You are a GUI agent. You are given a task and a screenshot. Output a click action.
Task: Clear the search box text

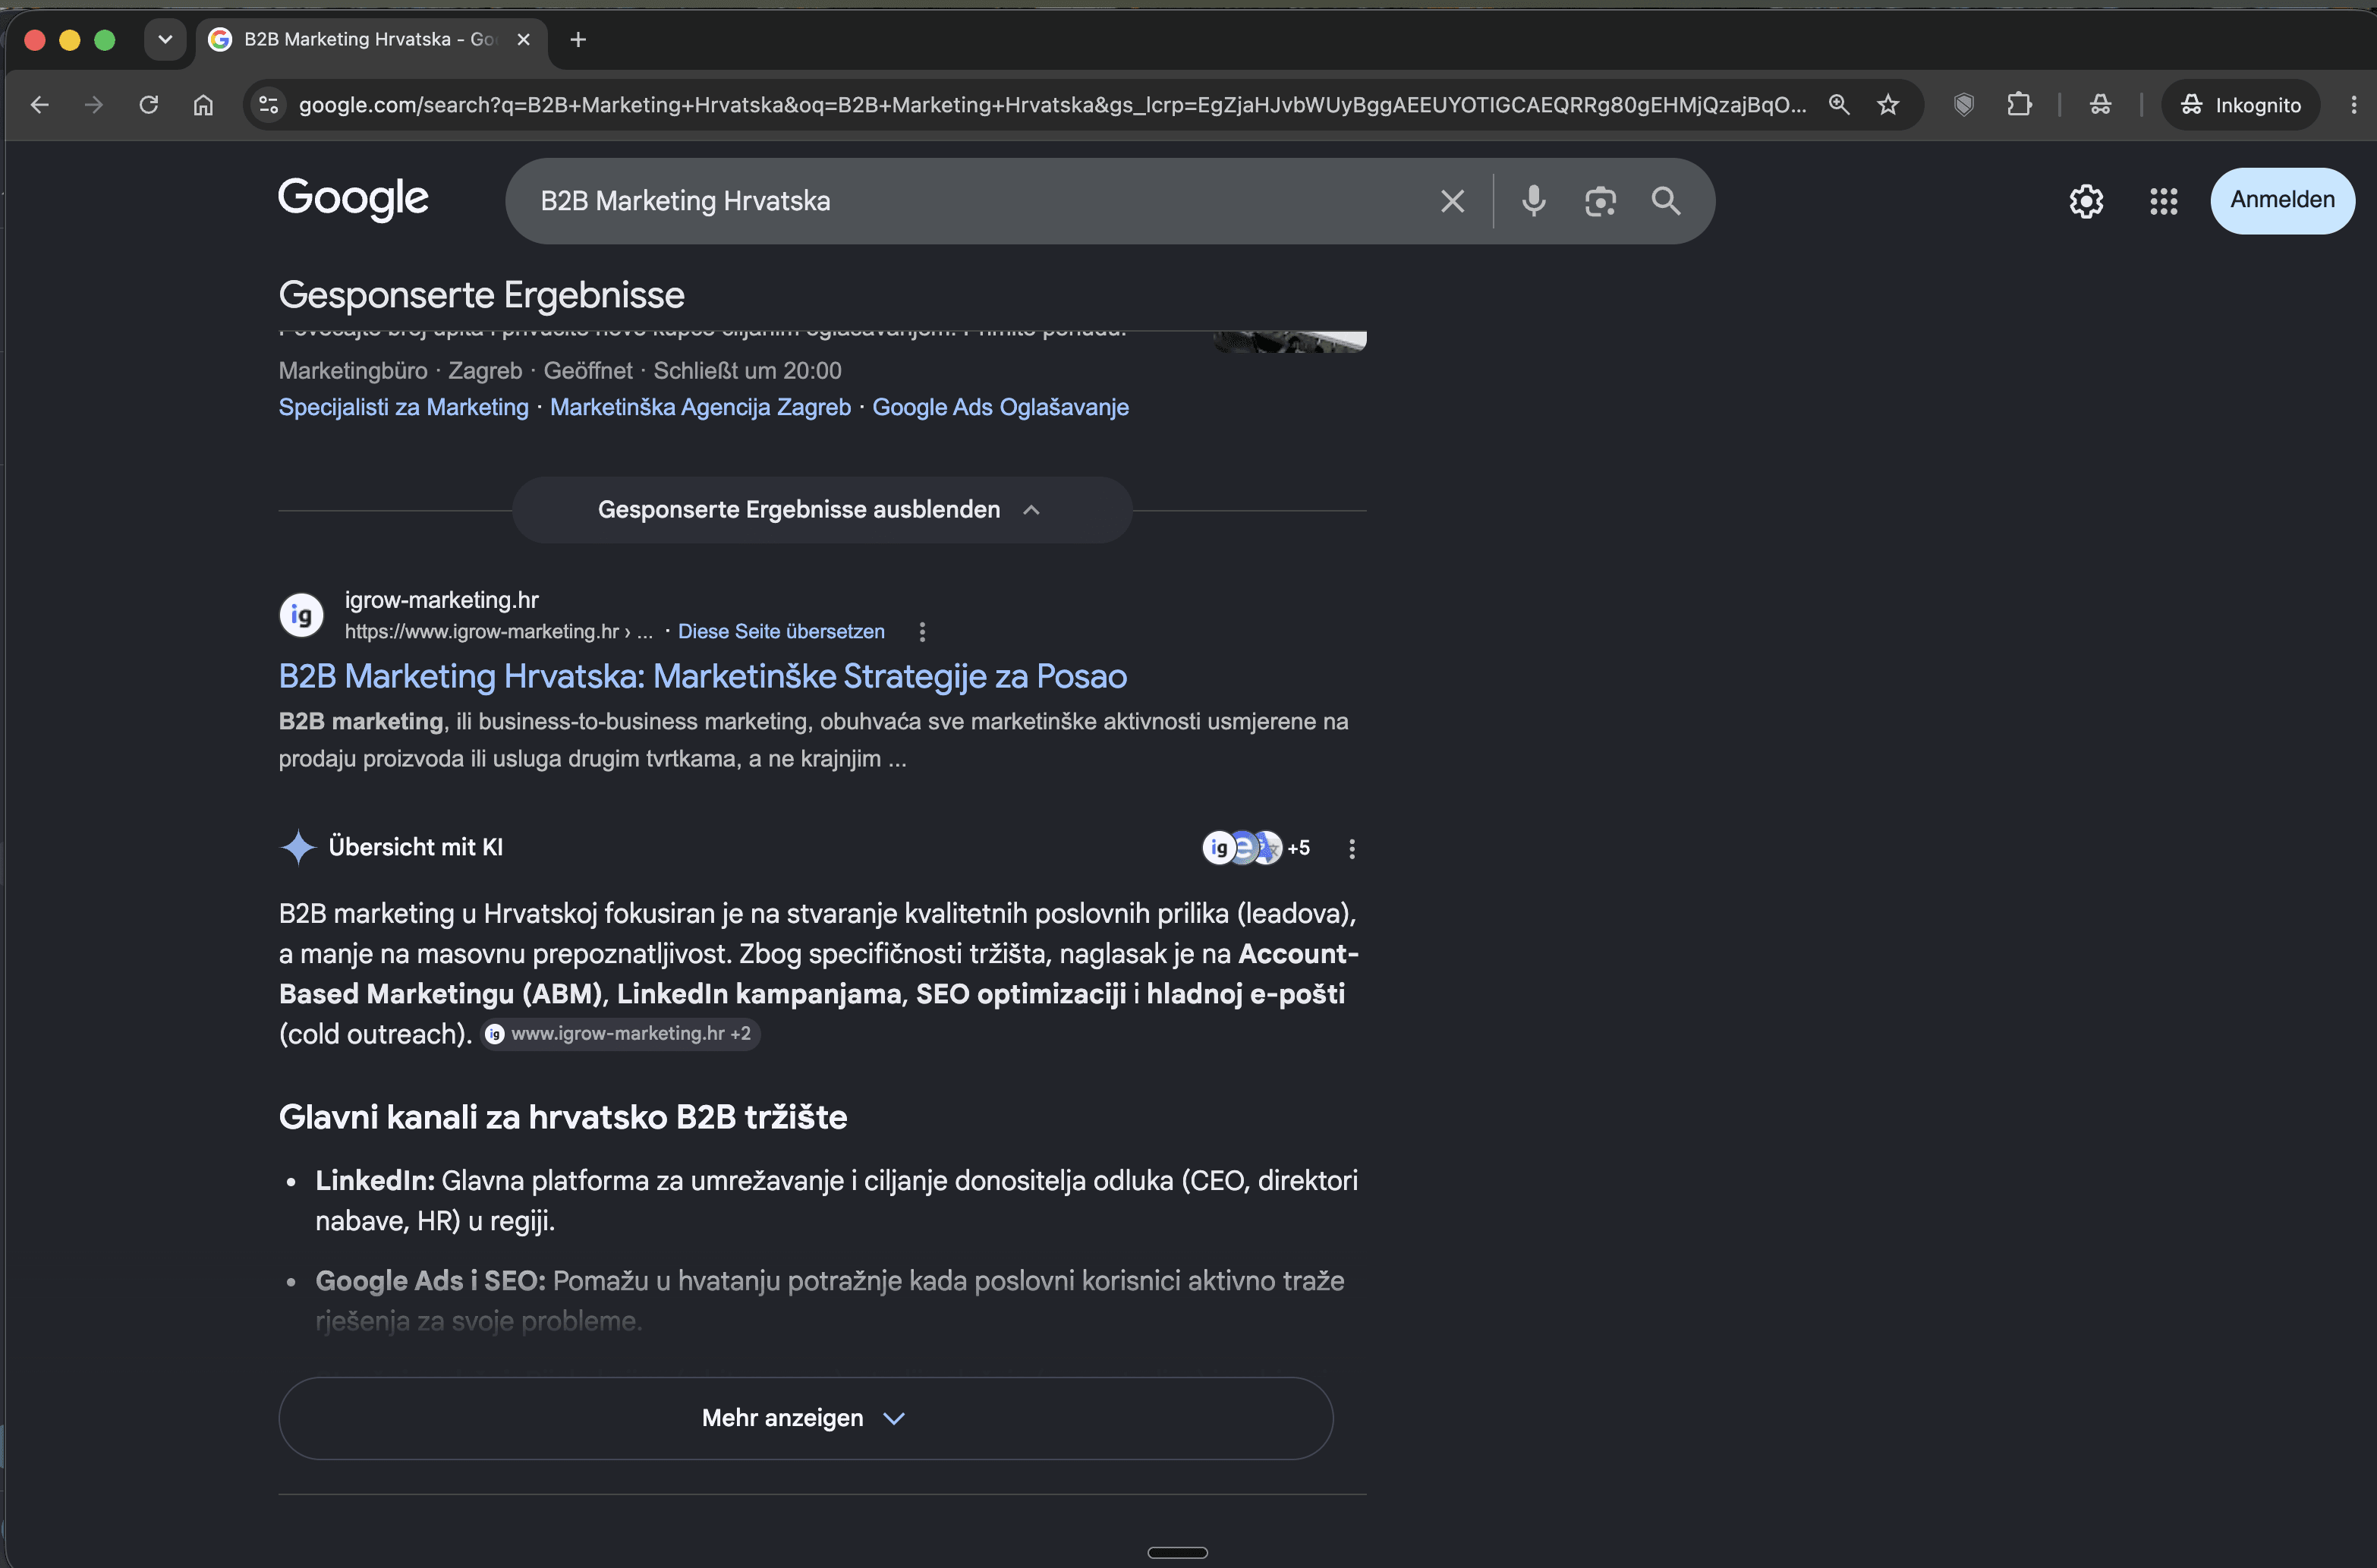(1453, 201)
